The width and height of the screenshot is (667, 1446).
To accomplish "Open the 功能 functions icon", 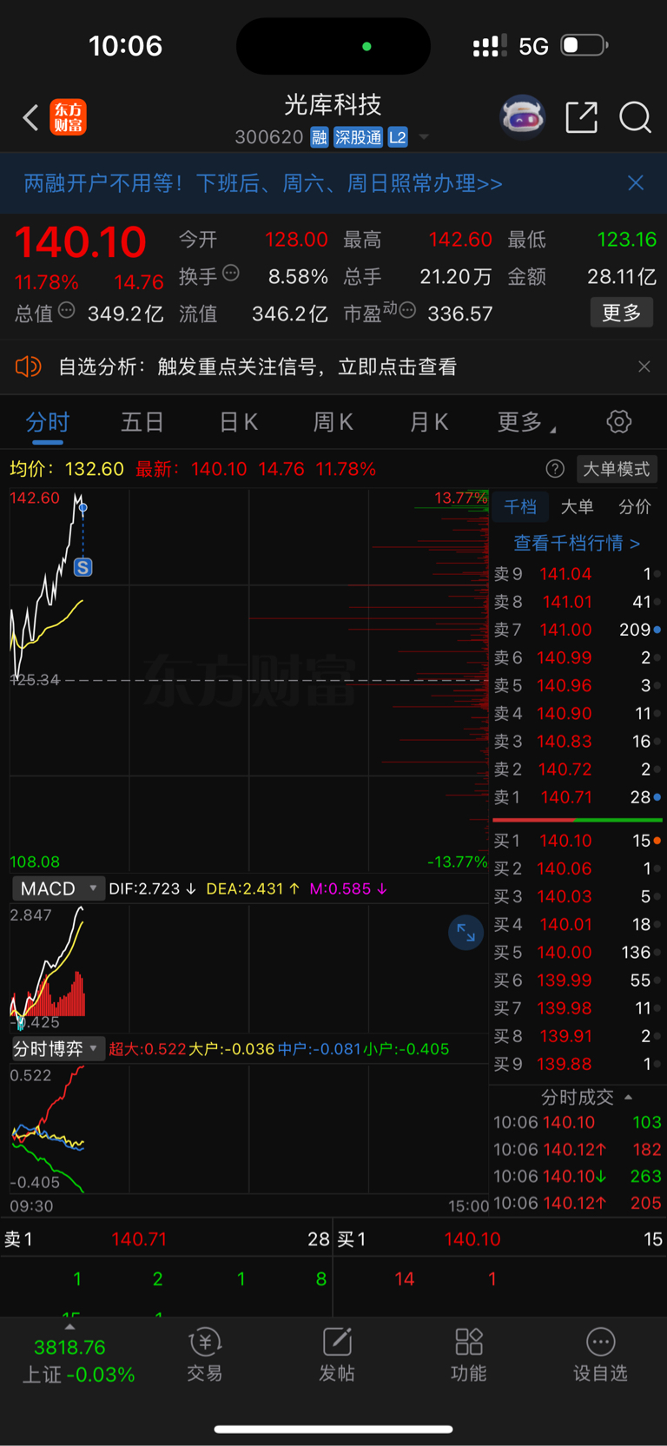I will (469, 1355).
